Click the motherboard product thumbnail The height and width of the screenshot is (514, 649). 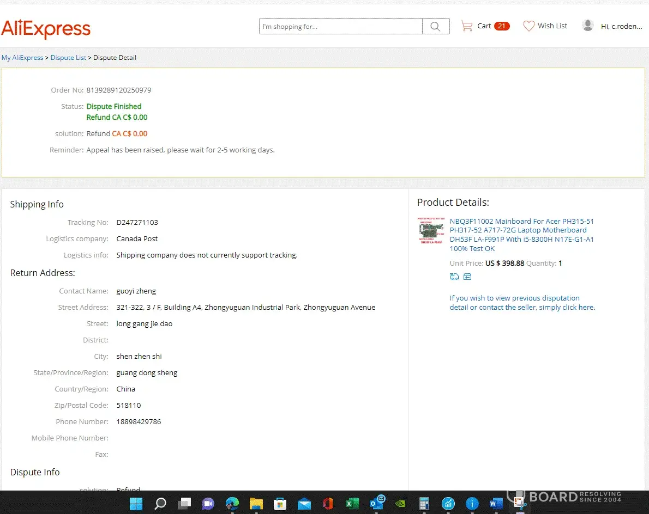coord(431,230)
